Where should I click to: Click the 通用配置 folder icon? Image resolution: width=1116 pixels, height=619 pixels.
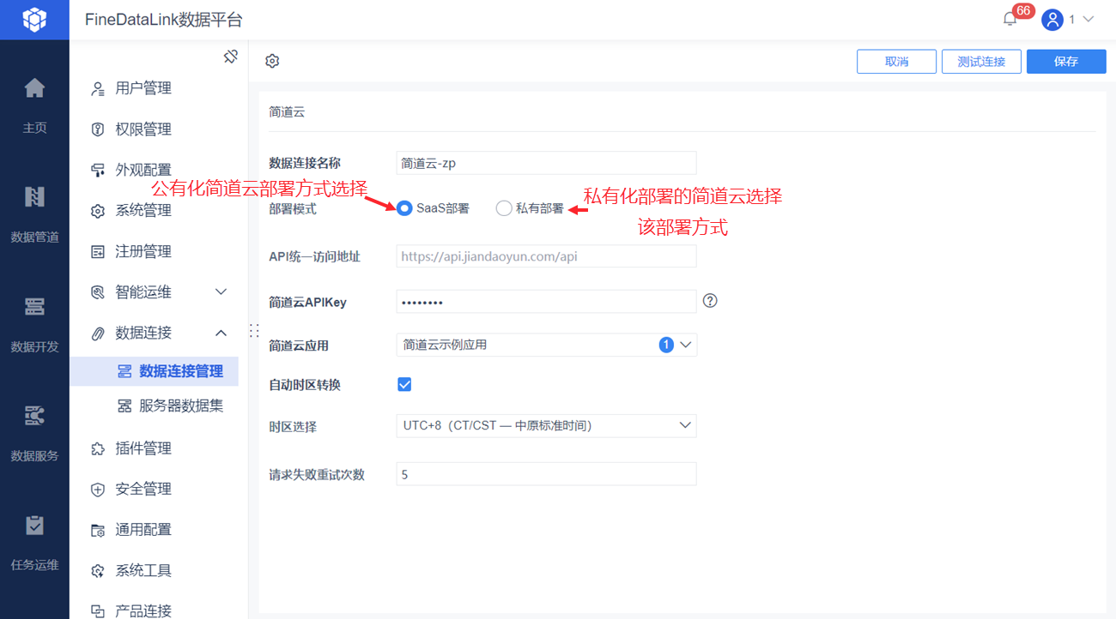98,530
